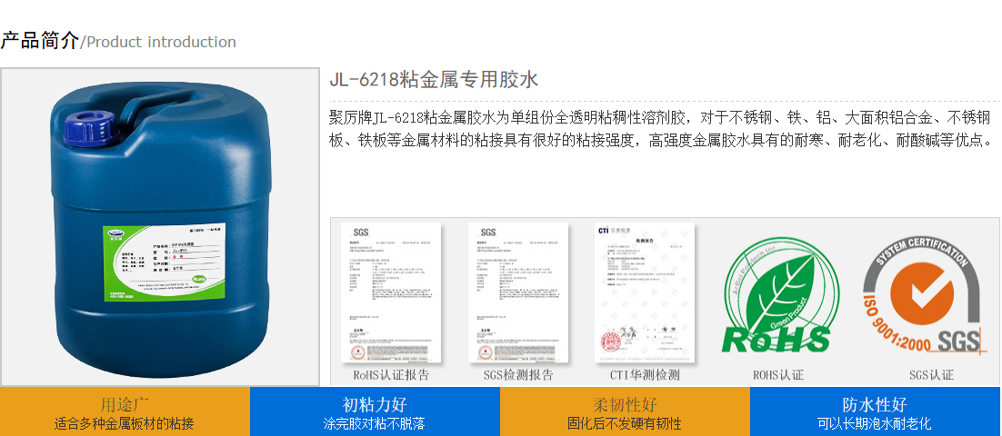This screenshot has height=436, width=1002.
Task: Click the JL-6218粘金属专用胶水 product title
Action: (x=434, y=80)
